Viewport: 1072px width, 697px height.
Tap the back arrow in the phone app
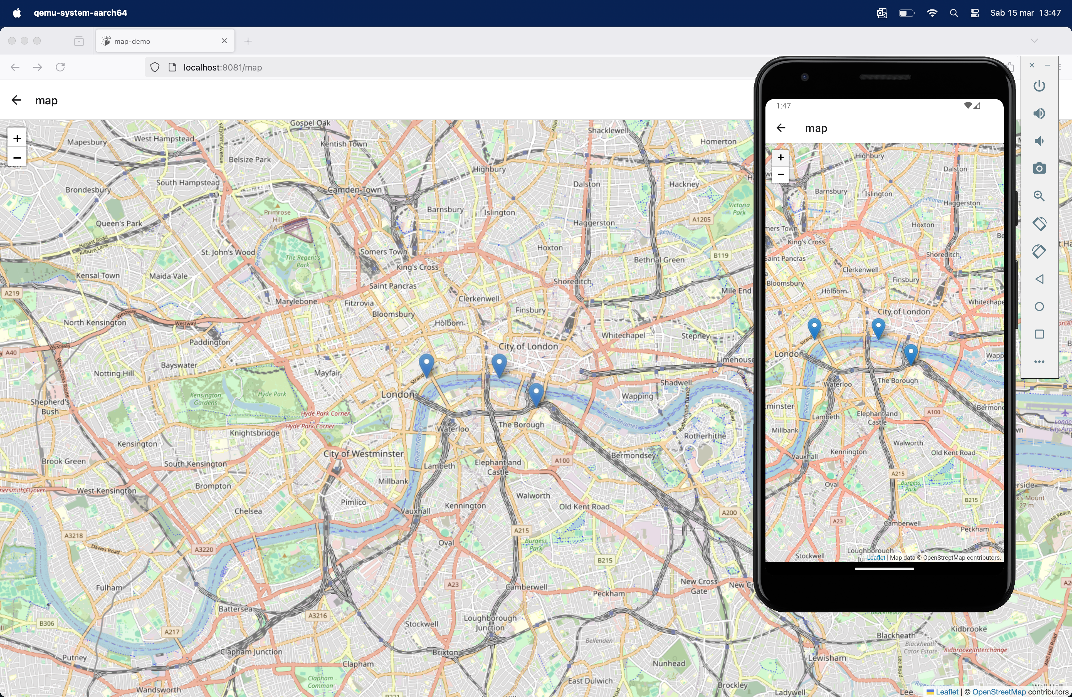point(781,128)
